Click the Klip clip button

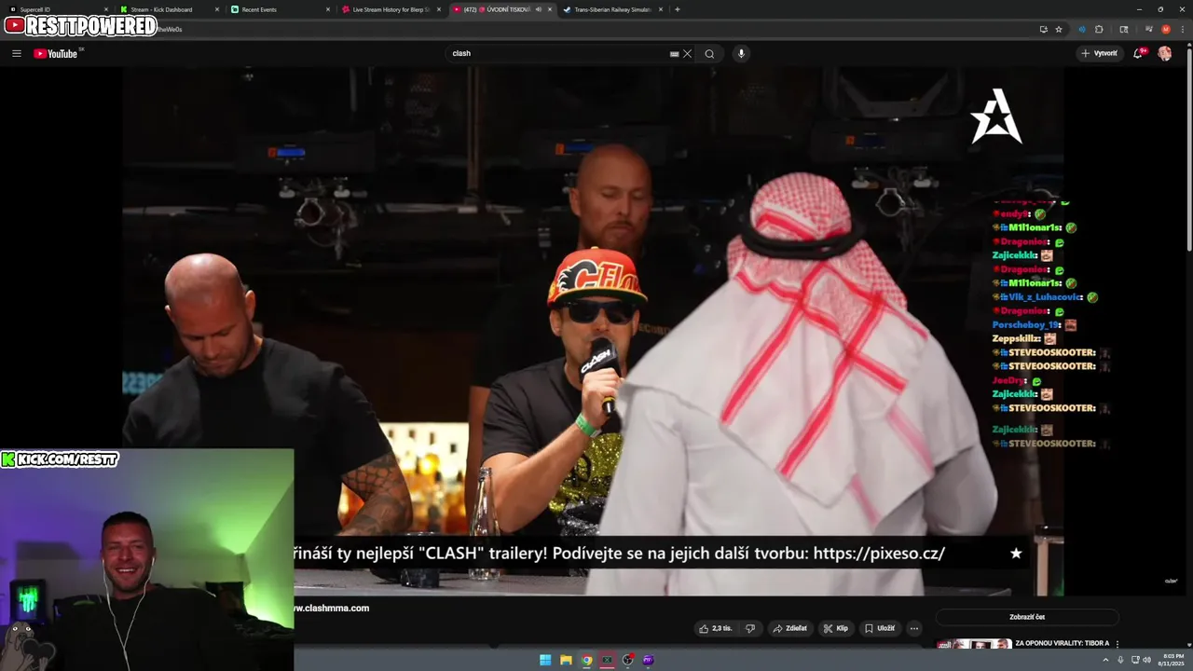click(x=836, y=628)
